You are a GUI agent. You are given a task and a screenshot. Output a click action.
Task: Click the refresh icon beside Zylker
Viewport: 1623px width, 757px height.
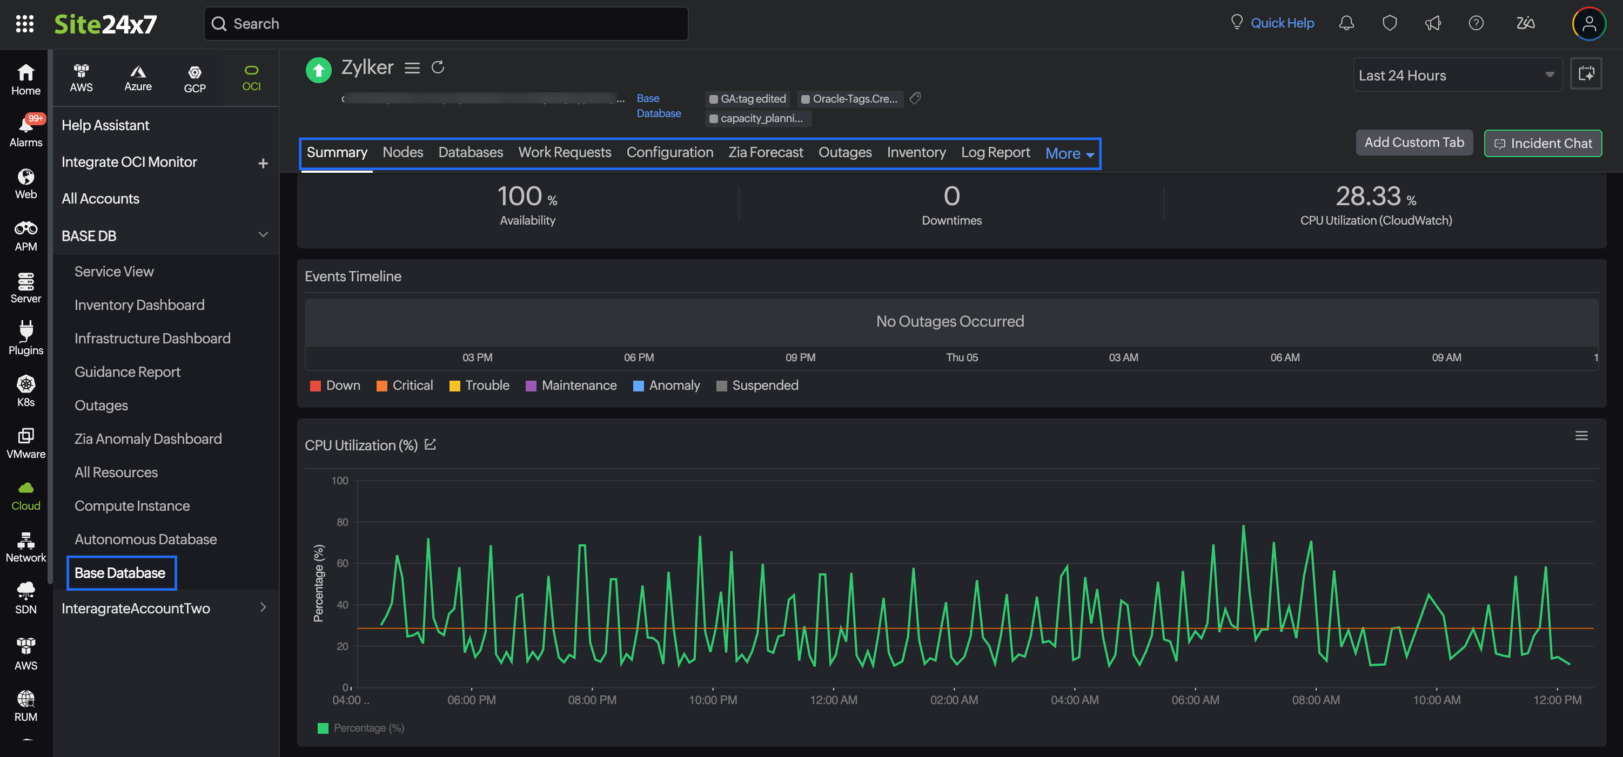click(438, 67)
